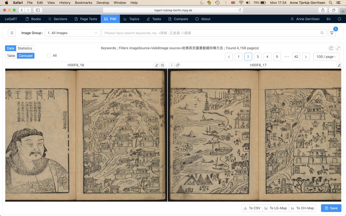Open the Compare tab
The height and width of the screenshot is (216, 346).
tap(178, 19)
